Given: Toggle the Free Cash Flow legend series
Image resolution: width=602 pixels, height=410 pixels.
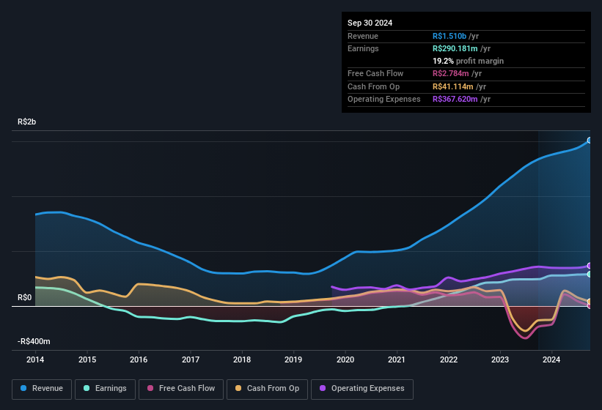Looking at the screenshot, I should 181,389.
